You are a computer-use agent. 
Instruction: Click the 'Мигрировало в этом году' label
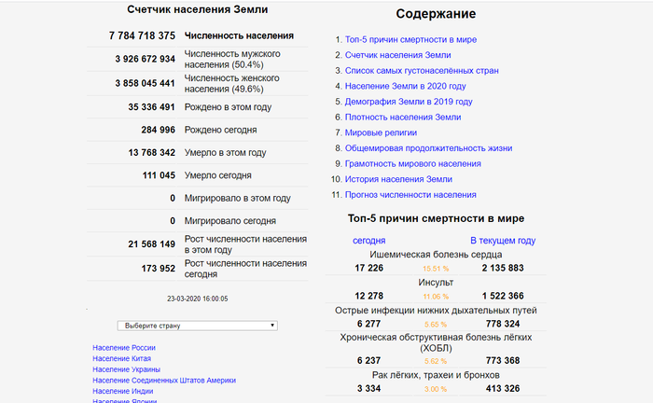237,198
